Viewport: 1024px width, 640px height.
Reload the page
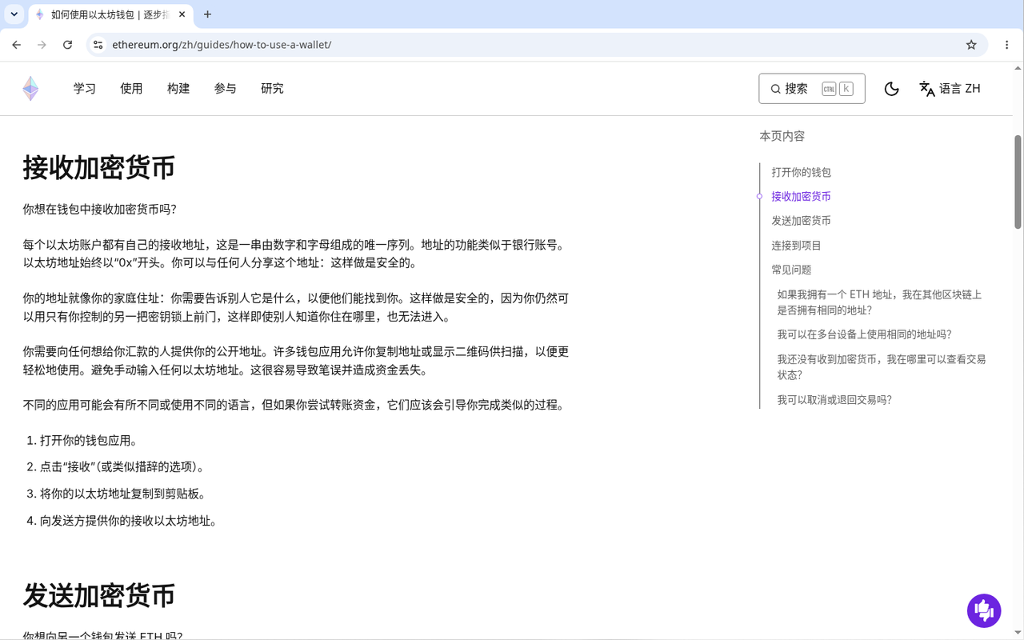click(x=68, y=45)
